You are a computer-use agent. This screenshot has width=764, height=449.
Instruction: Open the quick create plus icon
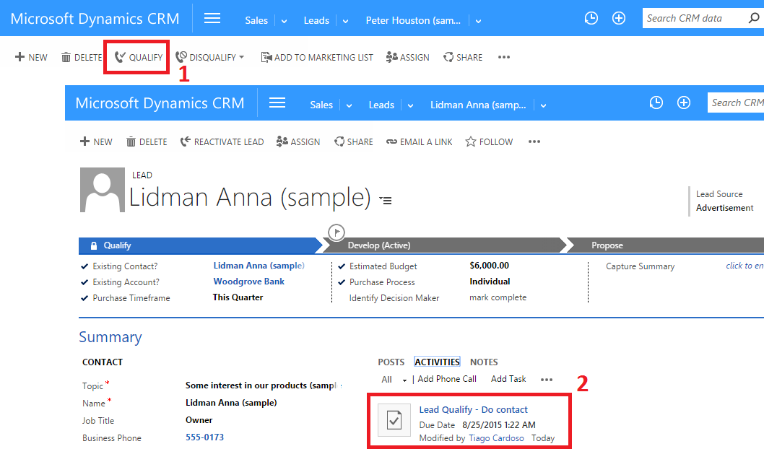click(618, 18)
